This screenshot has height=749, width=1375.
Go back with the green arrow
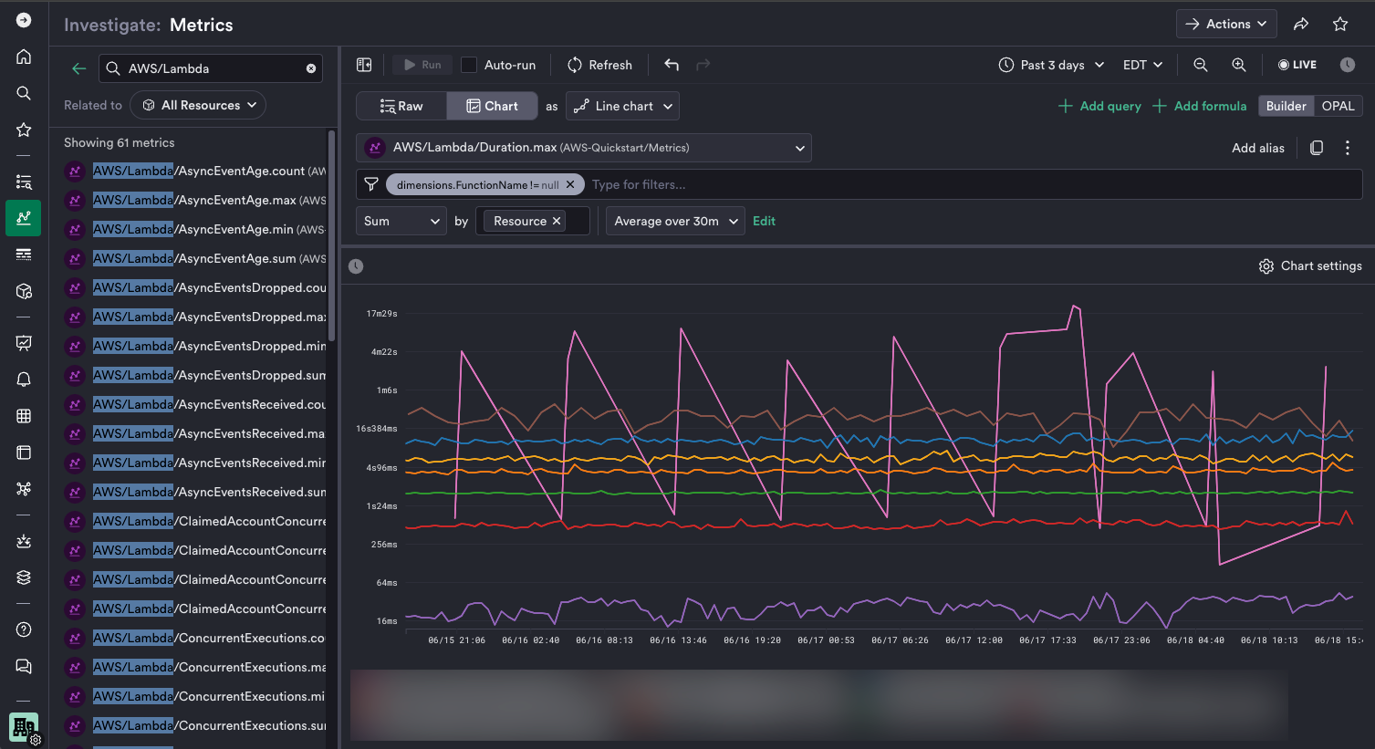tap(79, 68)
